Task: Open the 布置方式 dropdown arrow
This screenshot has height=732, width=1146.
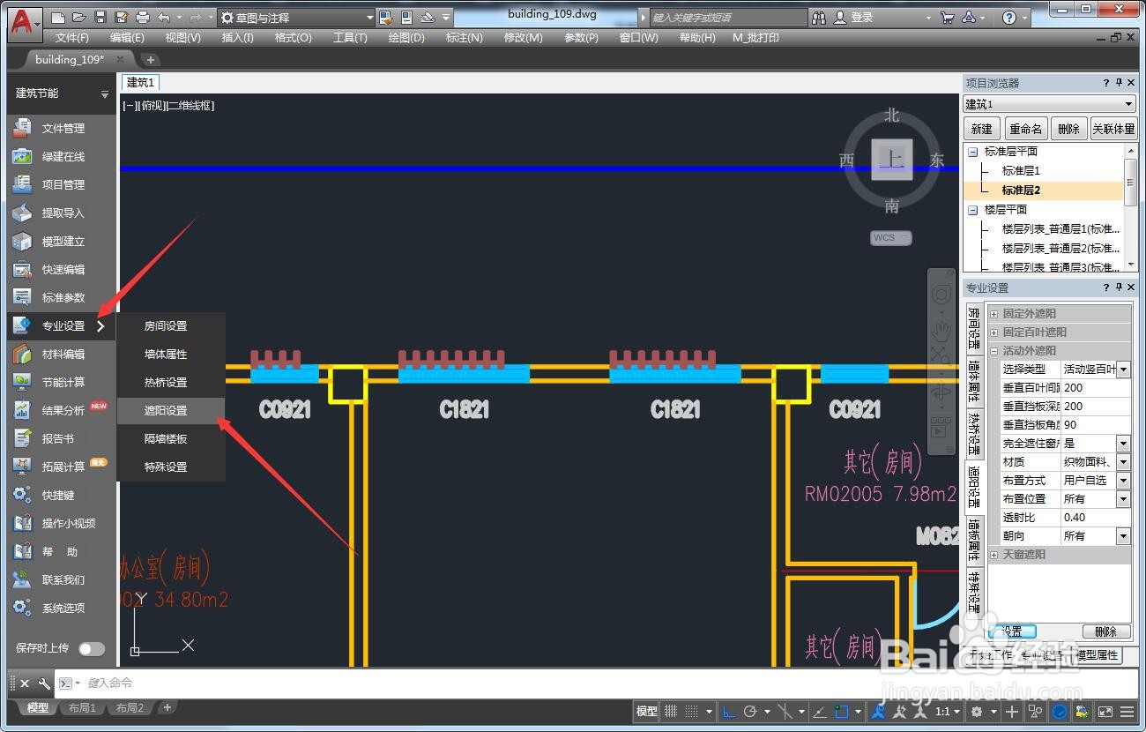Action: point(1123,481)
